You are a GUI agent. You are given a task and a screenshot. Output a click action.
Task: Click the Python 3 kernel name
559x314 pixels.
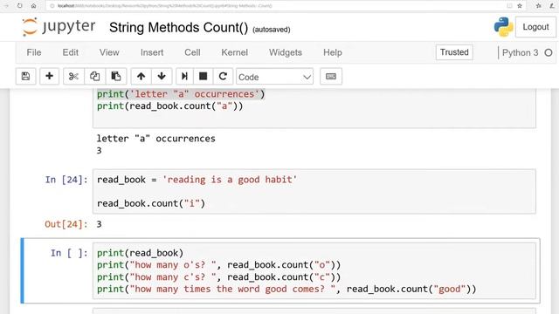tap(520, 52)
